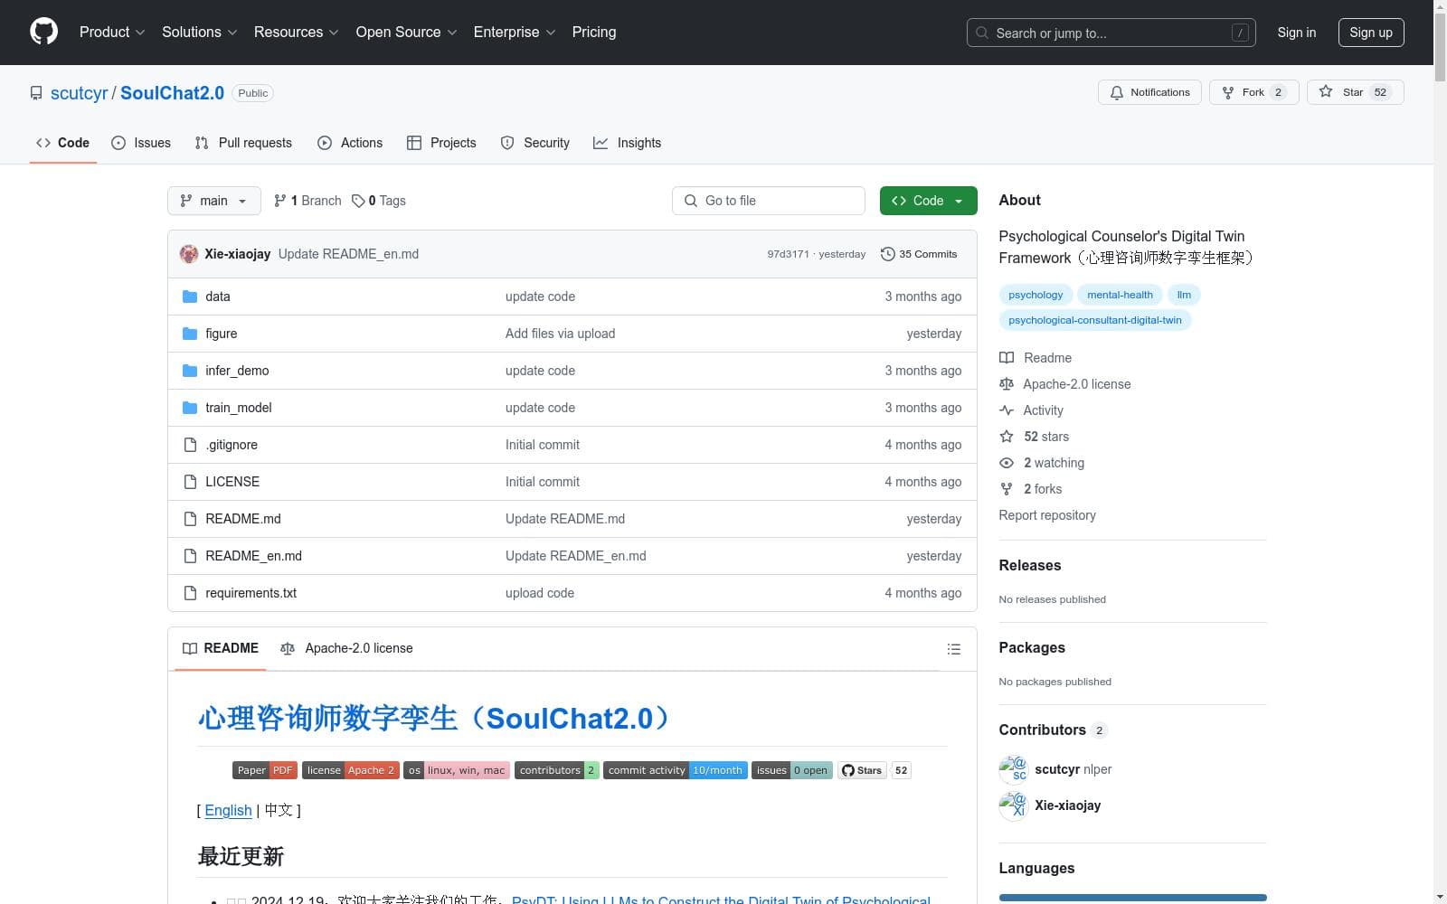Click the .gitignore file icon
Screen dimensions: 1447x904
190,445
